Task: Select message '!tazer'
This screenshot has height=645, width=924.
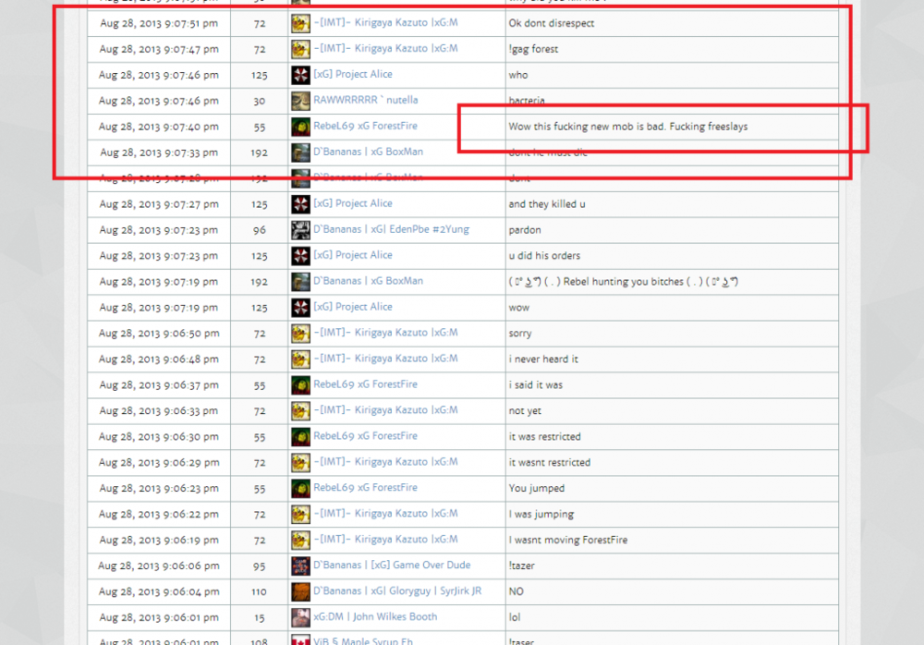Action: coord(521,566)
